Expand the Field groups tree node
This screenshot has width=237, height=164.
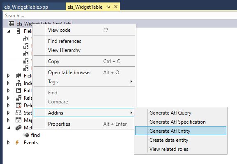pos(9,76)
